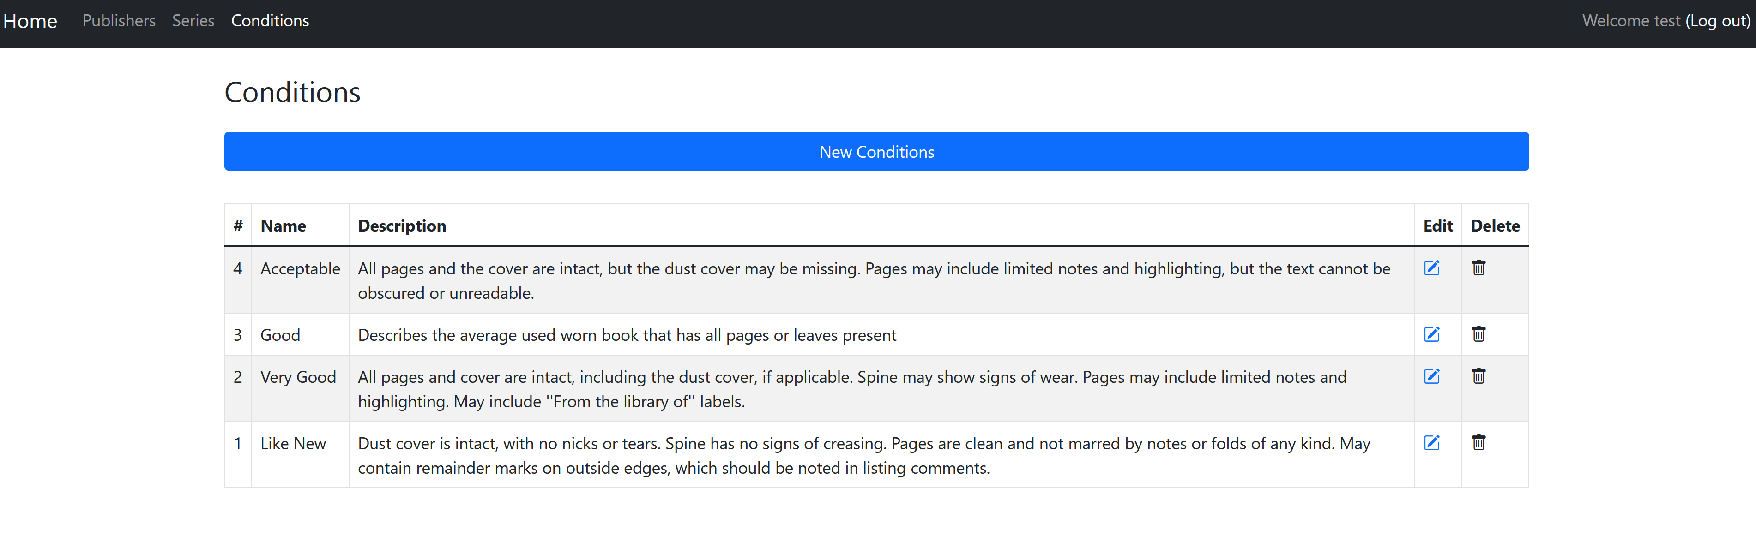The width and height of the screenshot is (1756, 535).
Task: Click the Name column header
Action: [283, 226]
